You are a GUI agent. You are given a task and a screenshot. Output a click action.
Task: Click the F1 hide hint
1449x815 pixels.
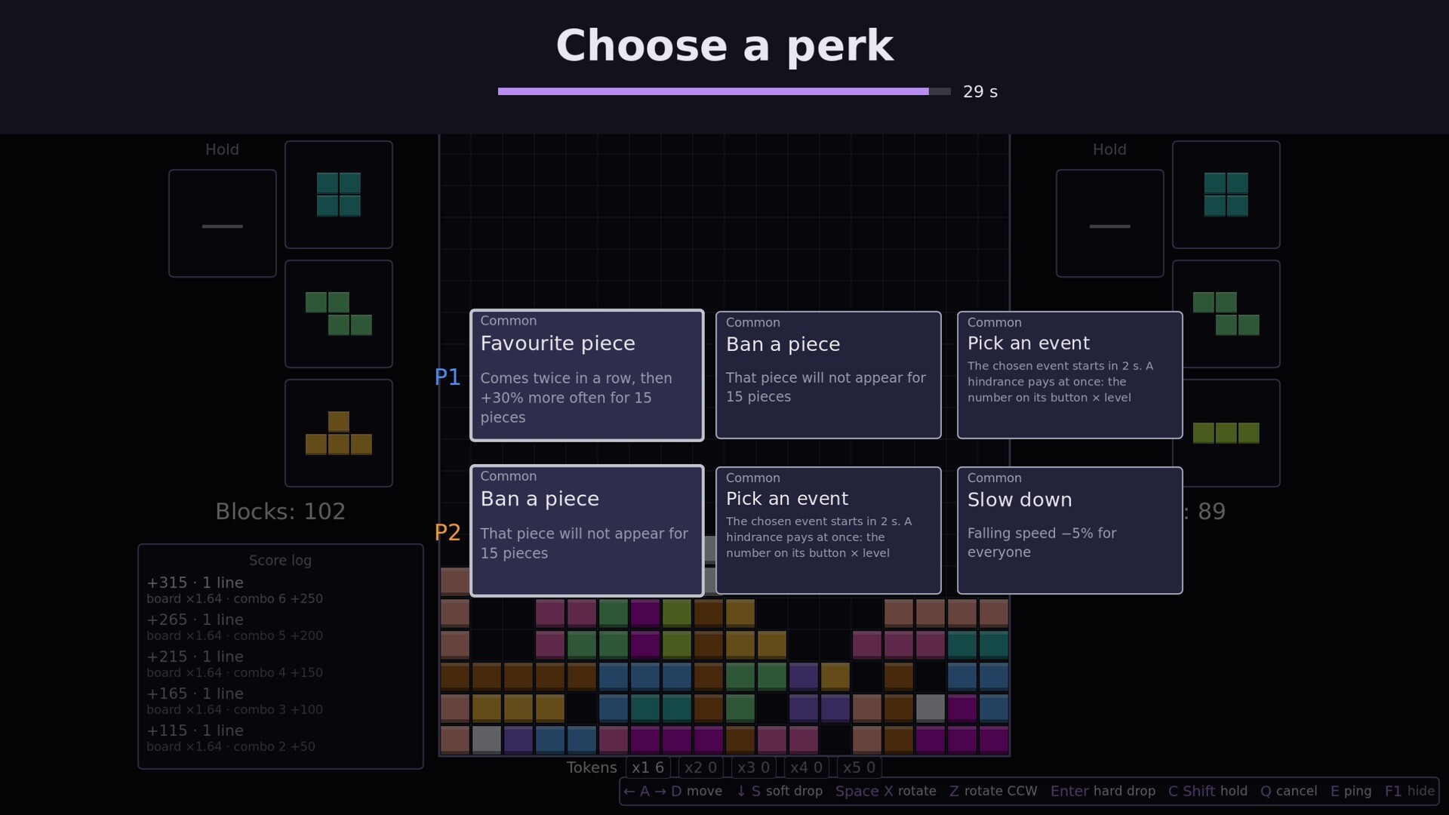tap(1410, 791)
